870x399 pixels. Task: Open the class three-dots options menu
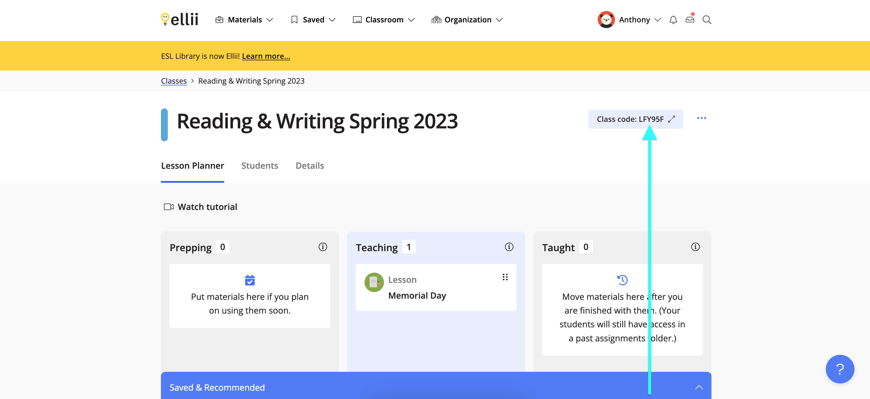[x=701, y=118]
